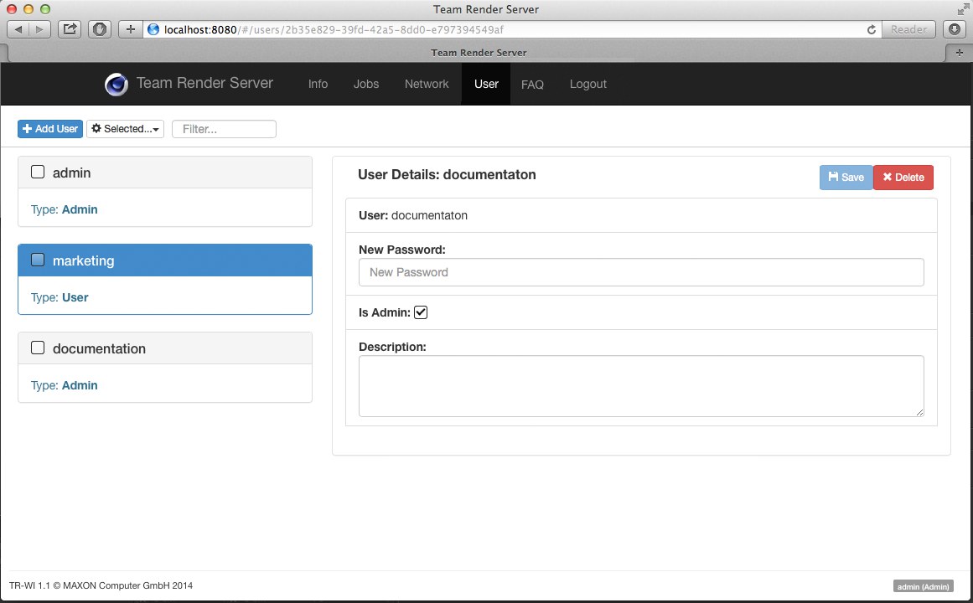The image size is (973, 603).
Task: Save the user details
Action: (x=846, y=178)
